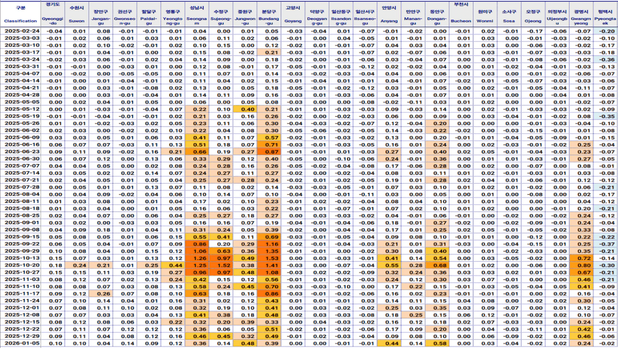Select Bundang-gu cell showing 1.53
This screenshot has height=348, width=618.
pyautogui.click(x=272, y=258)
